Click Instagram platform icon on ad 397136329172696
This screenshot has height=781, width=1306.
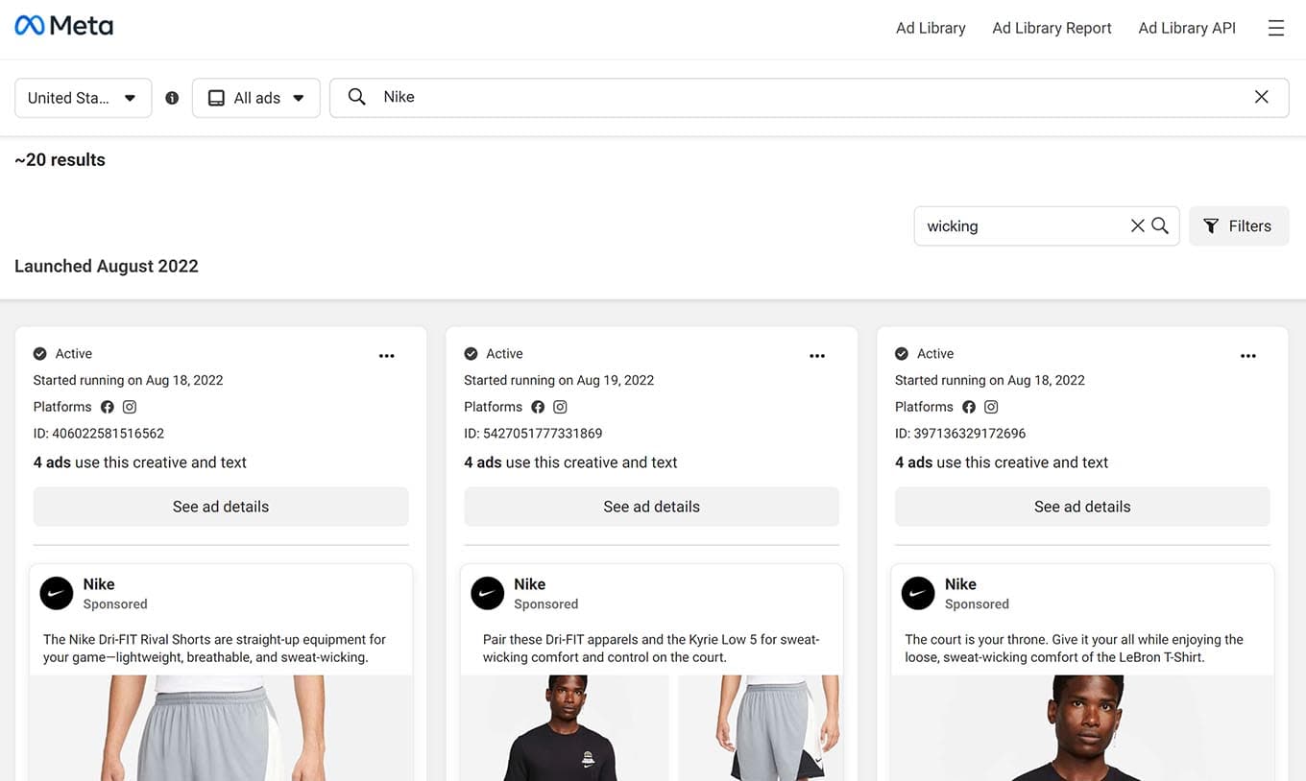tap(991, 407)
